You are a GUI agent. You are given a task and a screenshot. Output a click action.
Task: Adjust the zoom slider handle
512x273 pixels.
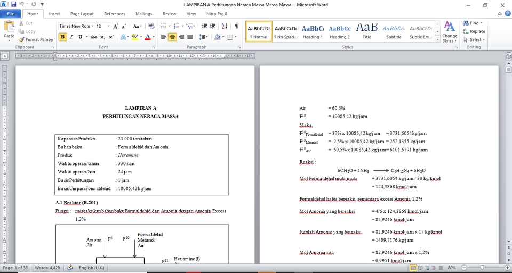482,268
